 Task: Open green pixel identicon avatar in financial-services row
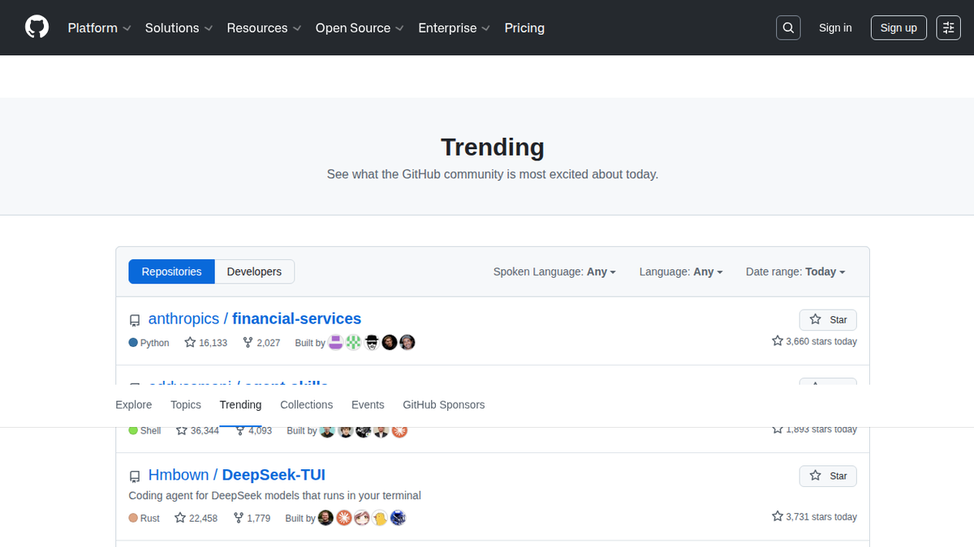[x=353, y=342]
